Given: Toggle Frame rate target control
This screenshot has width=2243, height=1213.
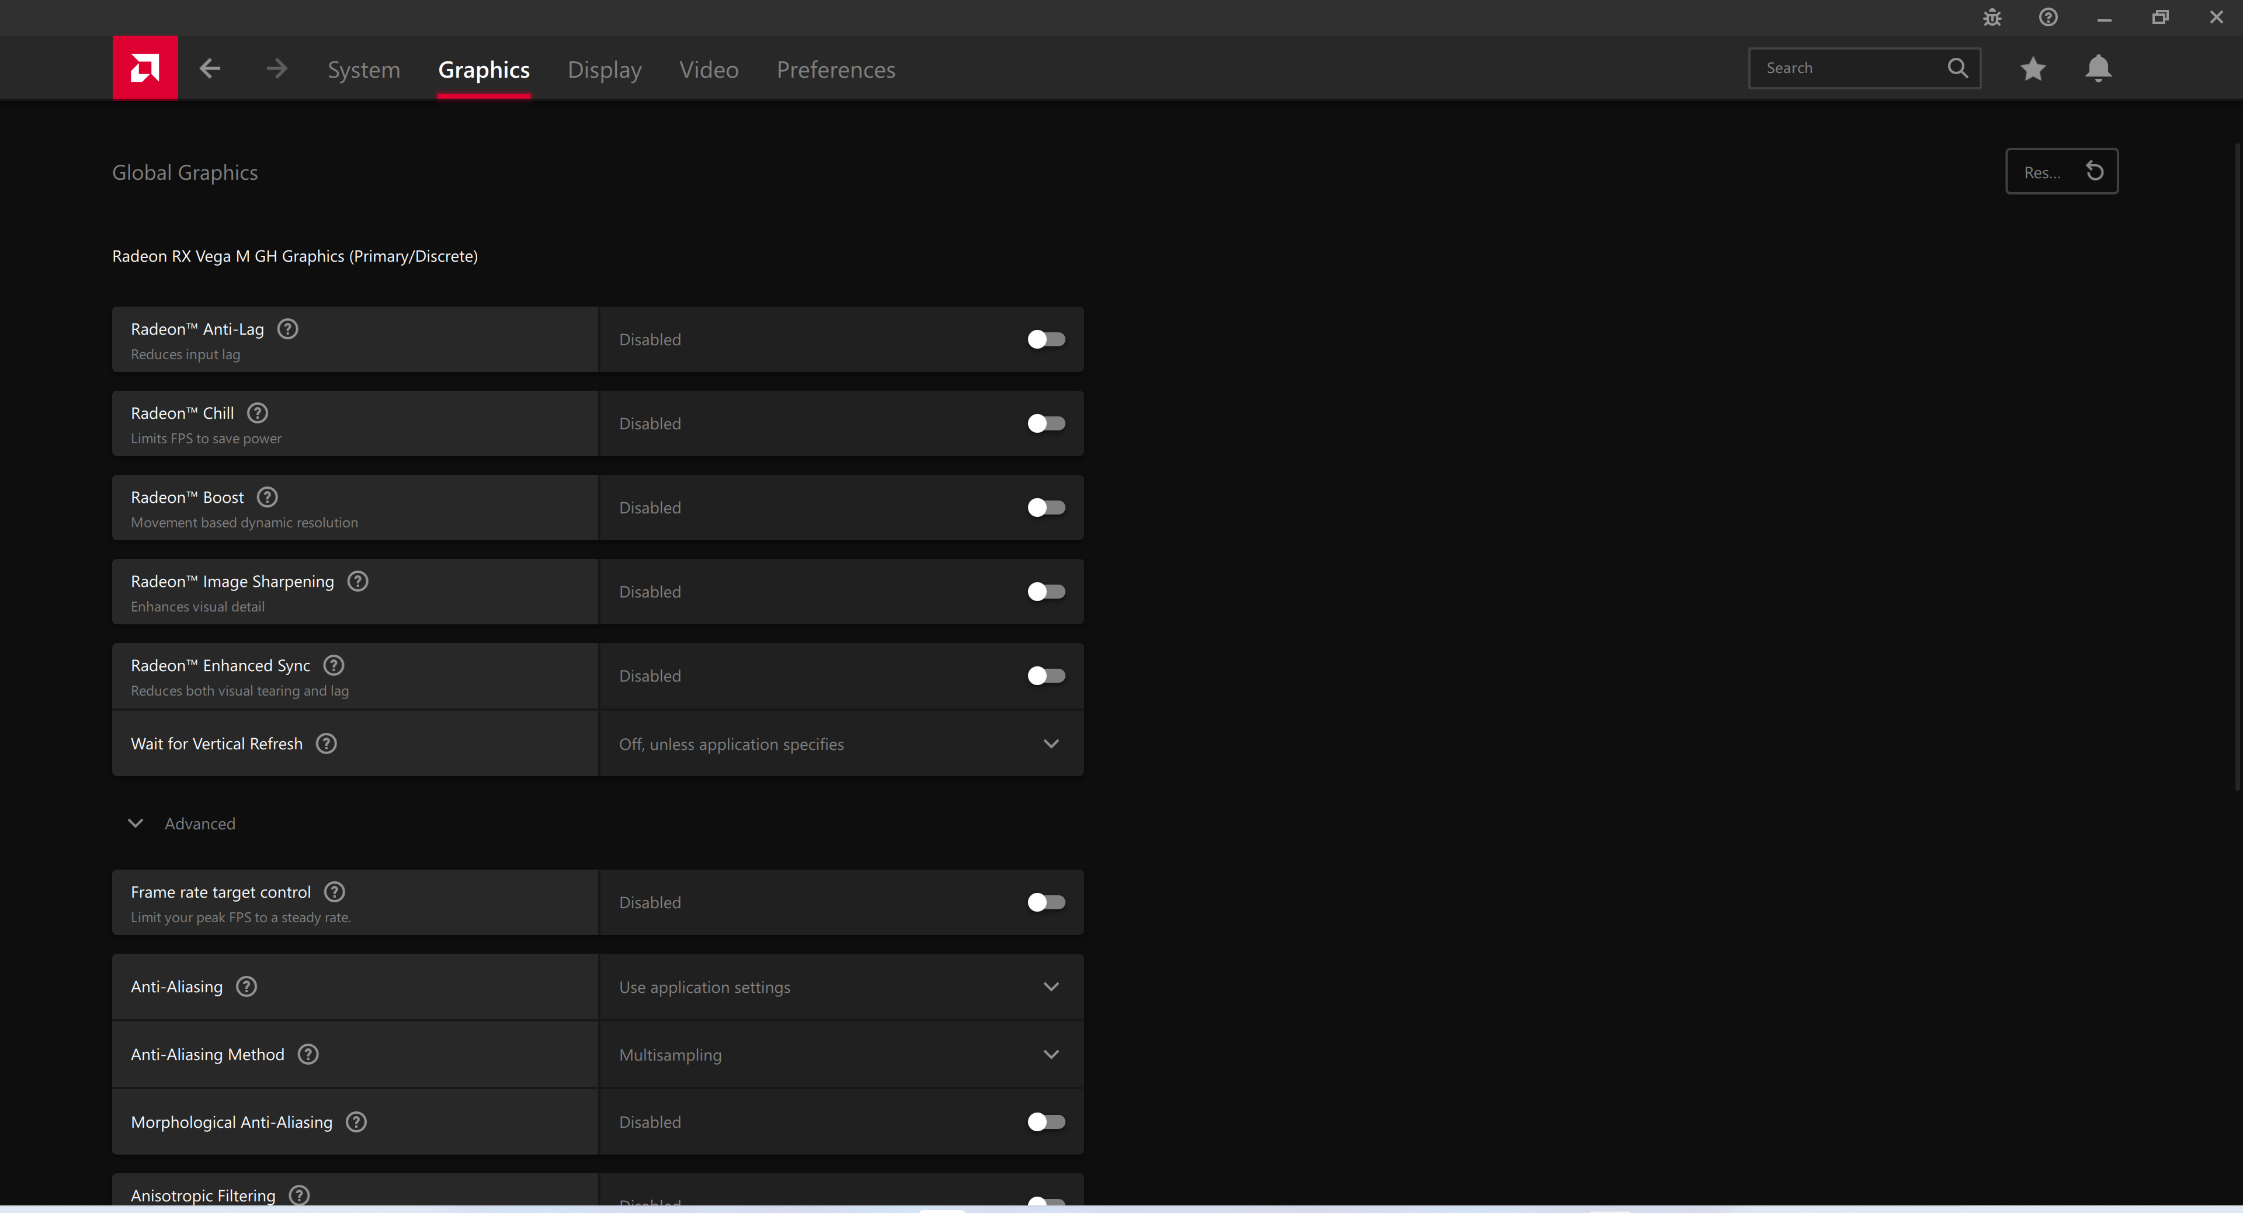Looking at the screenshot, I should pyautogui.click(x=1046, y=902).
